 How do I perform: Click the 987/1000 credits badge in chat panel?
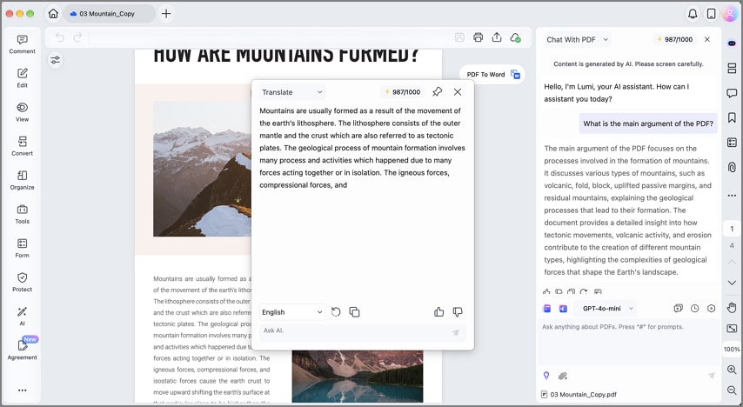coord(675,40)
